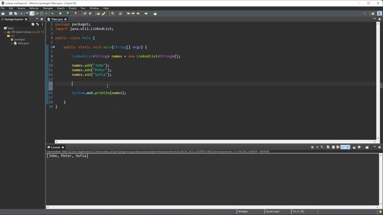Image resolution: width=383 pixels, height=215 pixels.
Task: Open the Refactor menu
Action: click(34, 8)
